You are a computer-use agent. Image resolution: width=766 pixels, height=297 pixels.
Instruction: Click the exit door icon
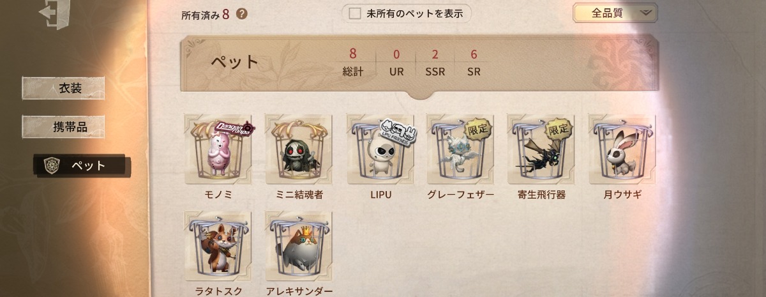pyautogui.click(x=53, y=14)
